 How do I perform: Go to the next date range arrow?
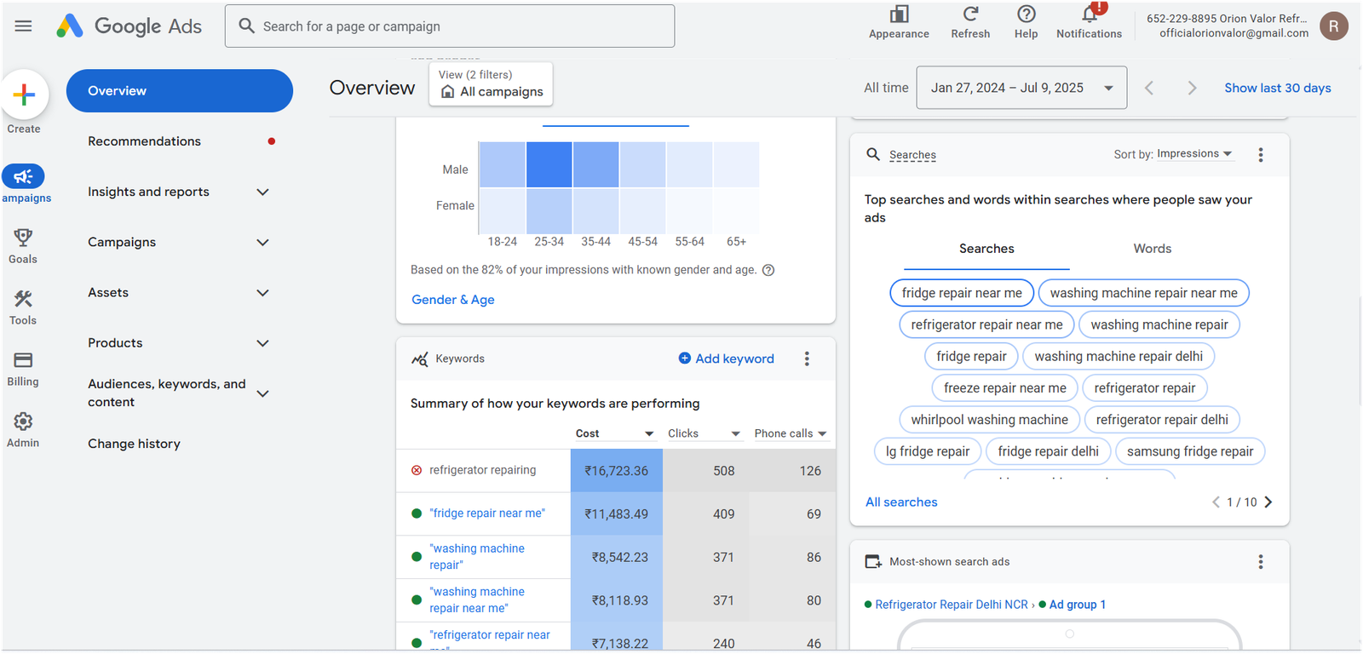pyautogui.click(x=1192, y=88)
